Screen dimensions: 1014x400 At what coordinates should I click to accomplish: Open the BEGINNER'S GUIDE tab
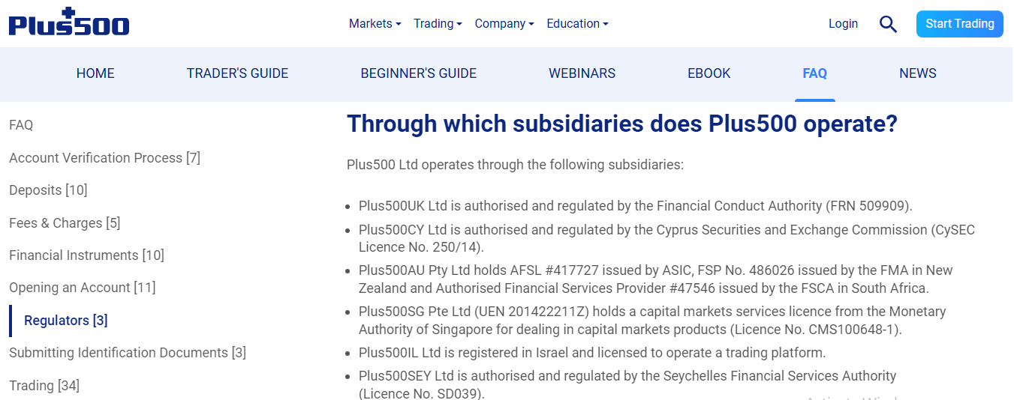click(418, 73)
